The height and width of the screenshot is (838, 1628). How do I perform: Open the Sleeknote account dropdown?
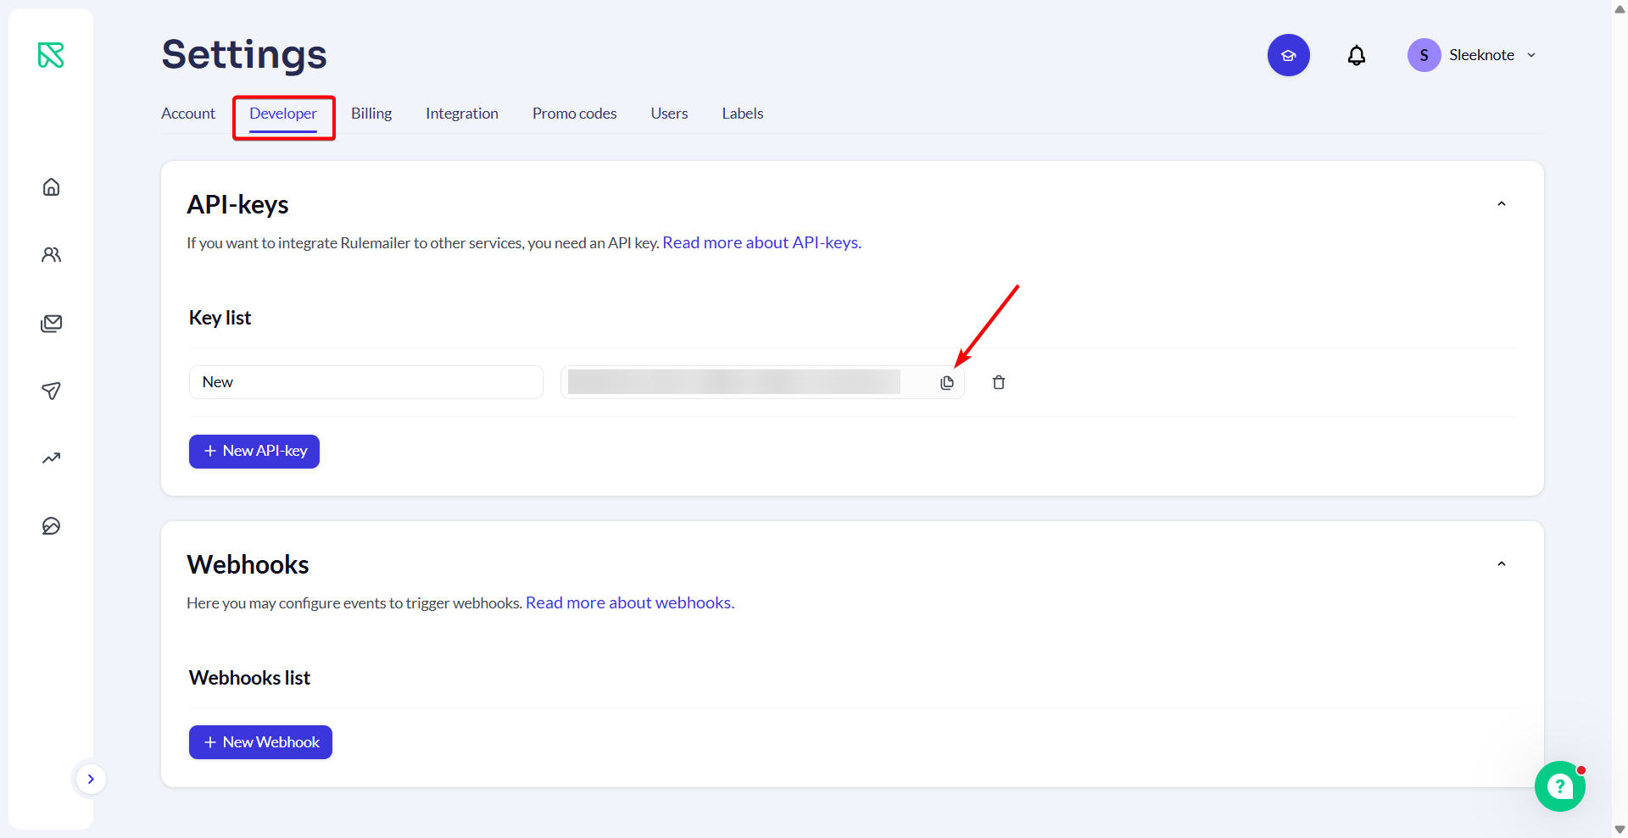click(x=1472, y=55)
